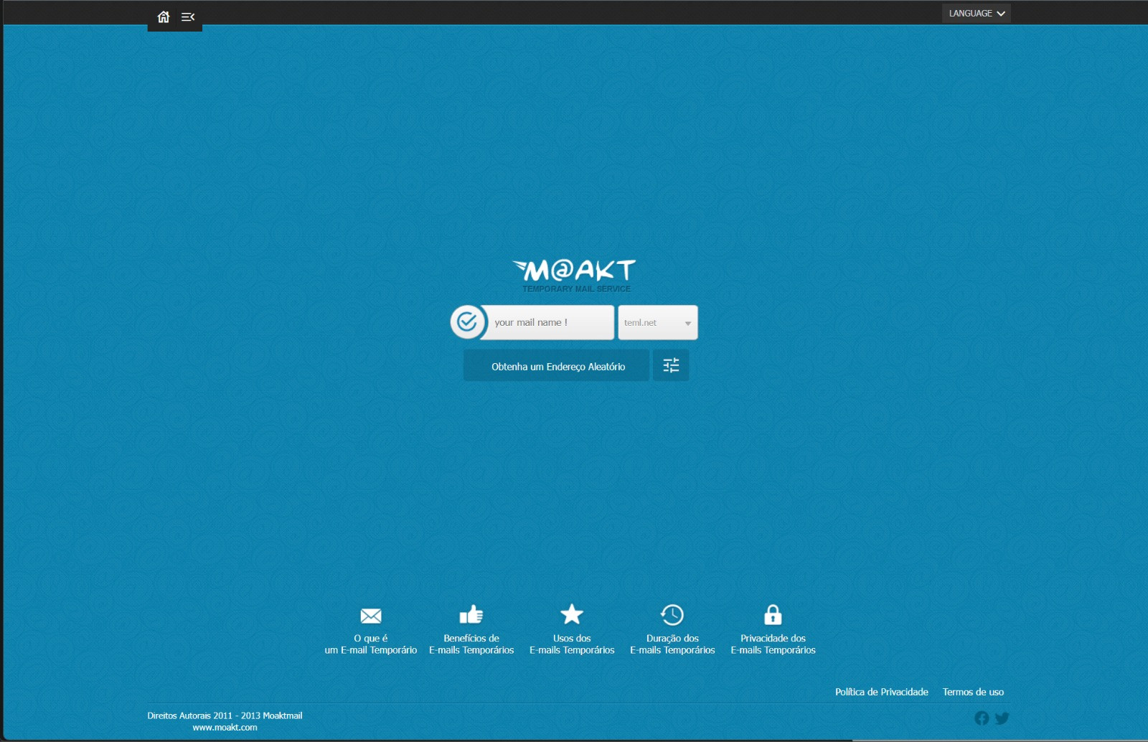Confirm the mail name with the checkmark circle icon
This screenshot has width=1148, height=742.
tap(467, 322)
